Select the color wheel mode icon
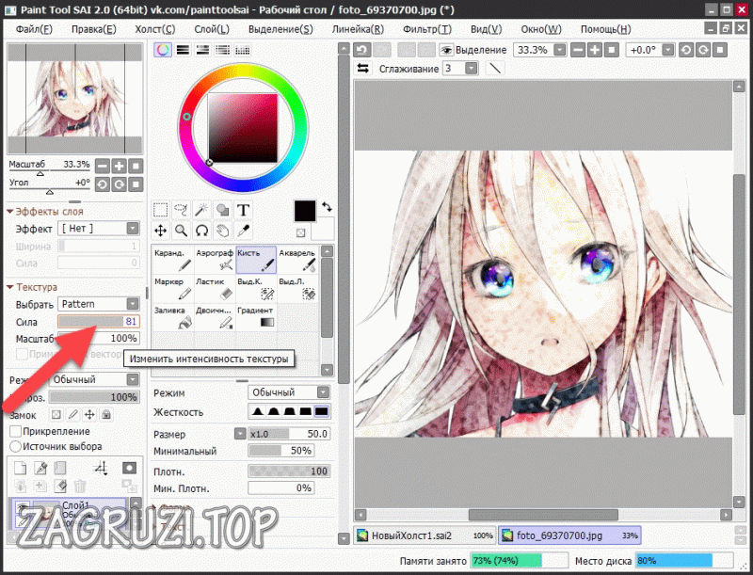The height and width of the screenshot is (575, 753). point(163,50)
